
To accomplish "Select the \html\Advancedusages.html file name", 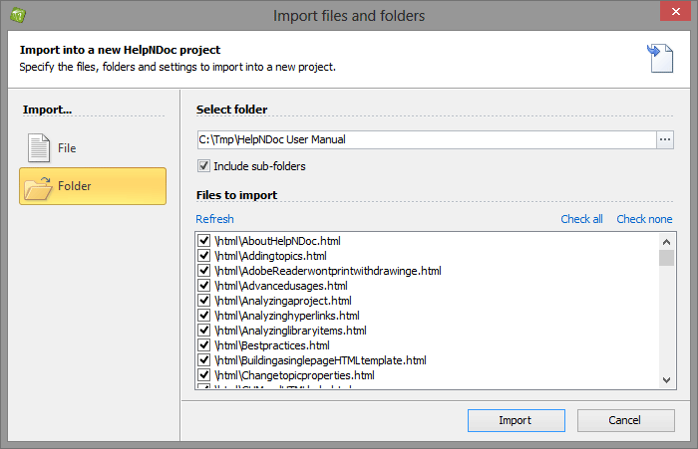I will click(281, 286).
